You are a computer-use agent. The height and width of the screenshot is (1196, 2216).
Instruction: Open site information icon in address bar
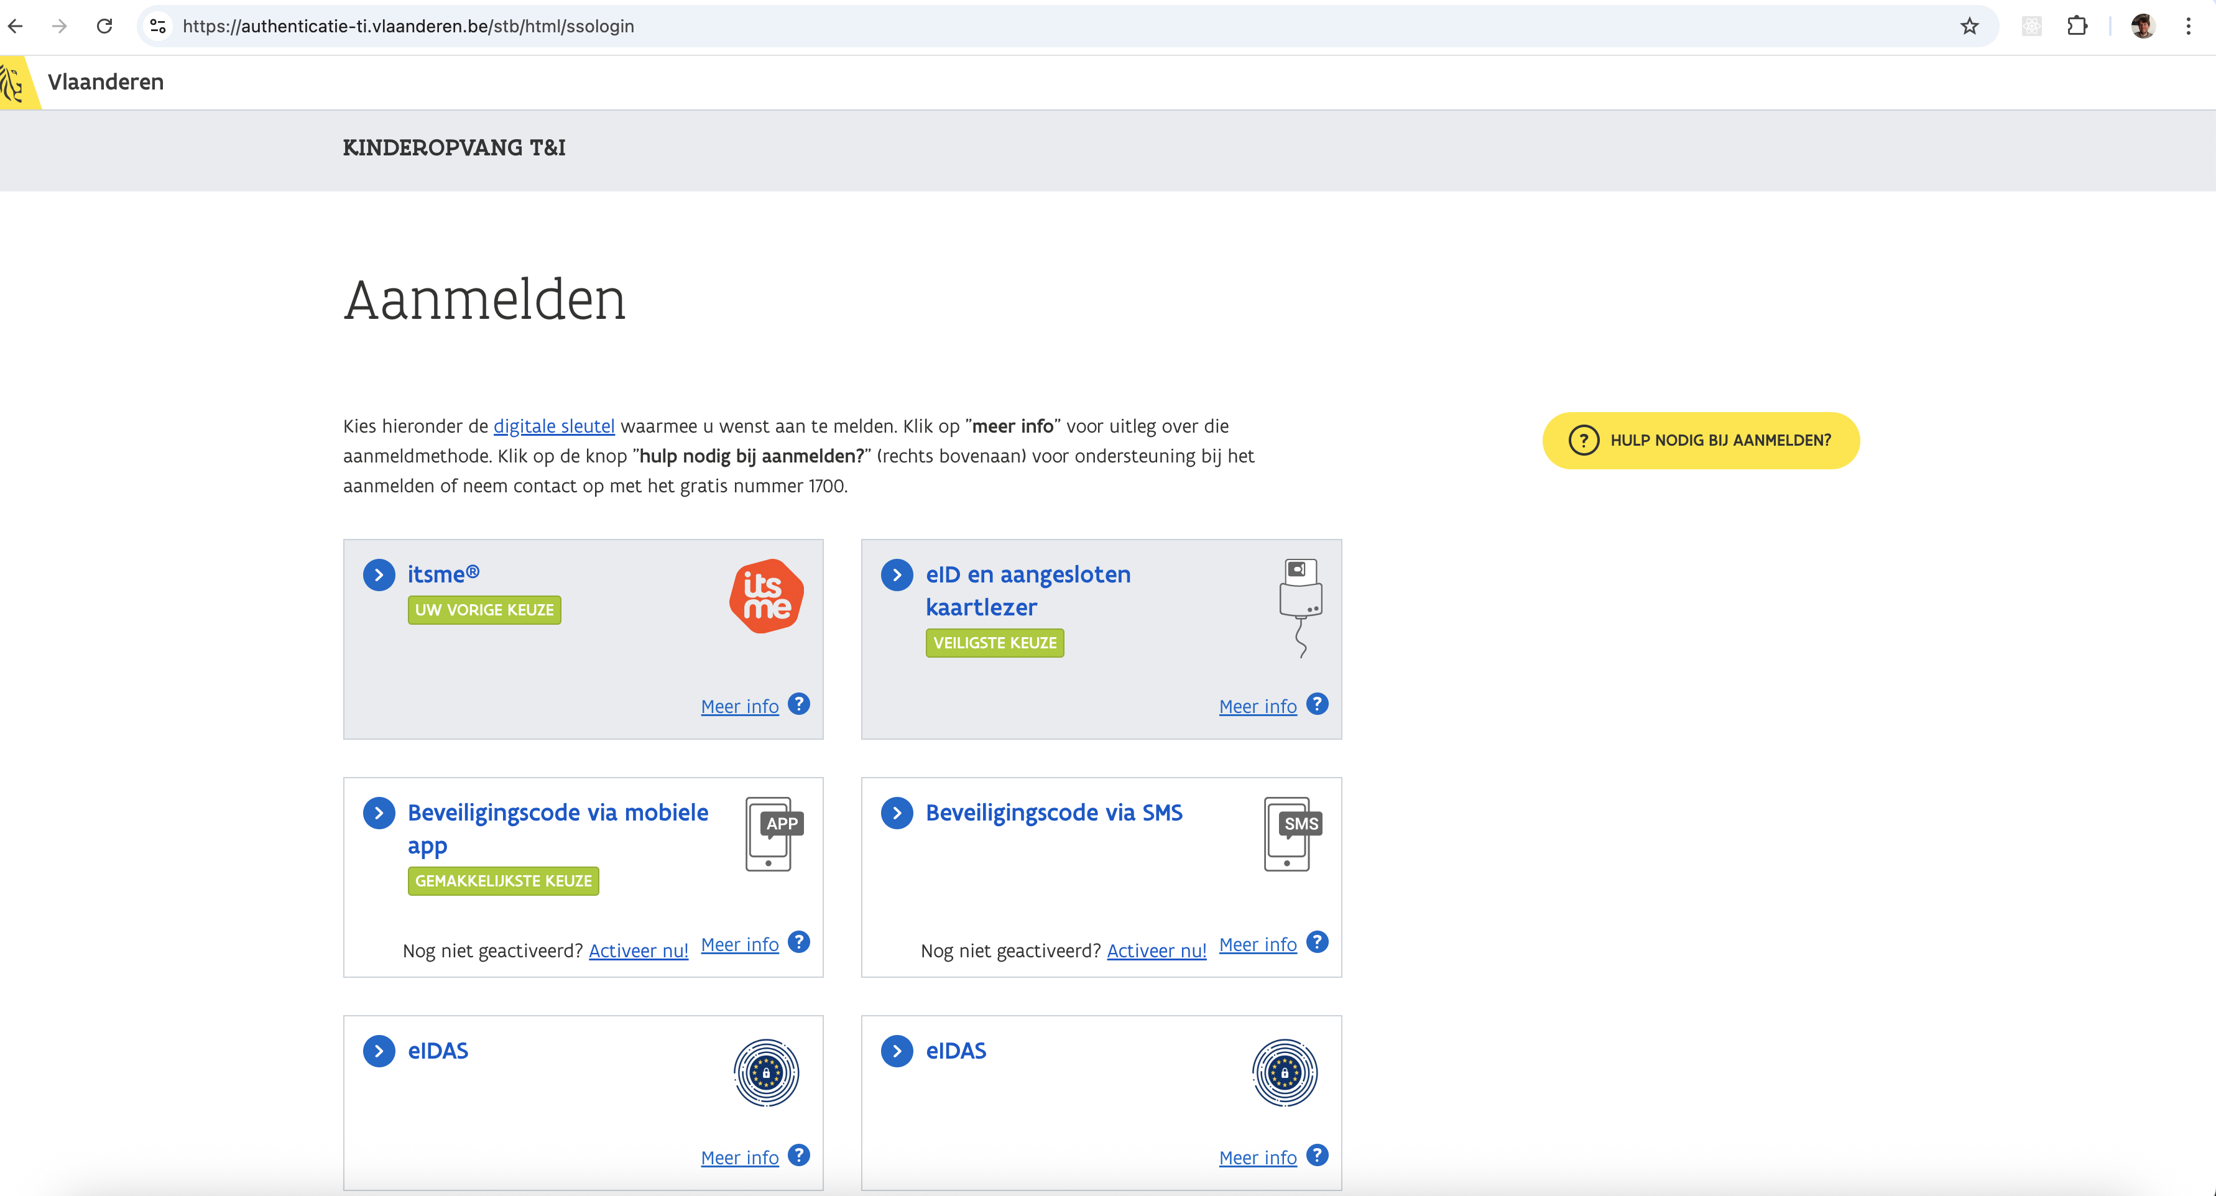[x=159, y=25]
